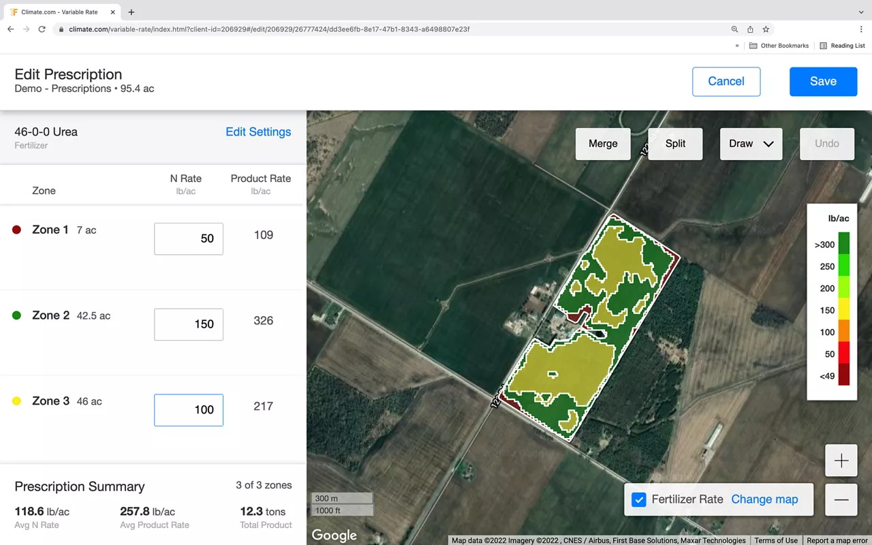Click the <49 legend entry
Screen dimensions: 872x545
coord(826,376)
